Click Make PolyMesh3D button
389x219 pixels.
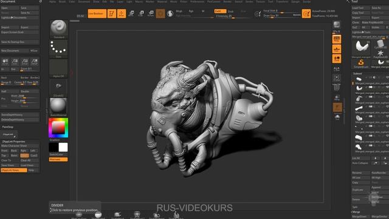pos(375,23)
